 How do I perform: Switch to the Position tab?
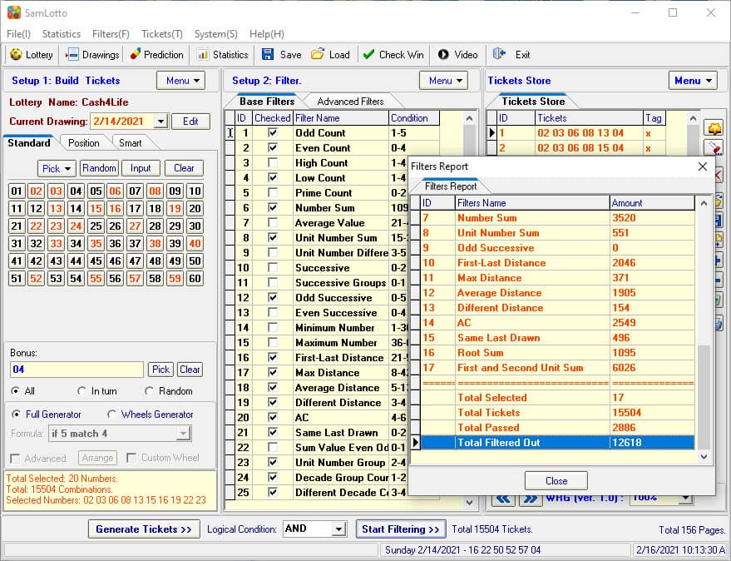(83, 143)
